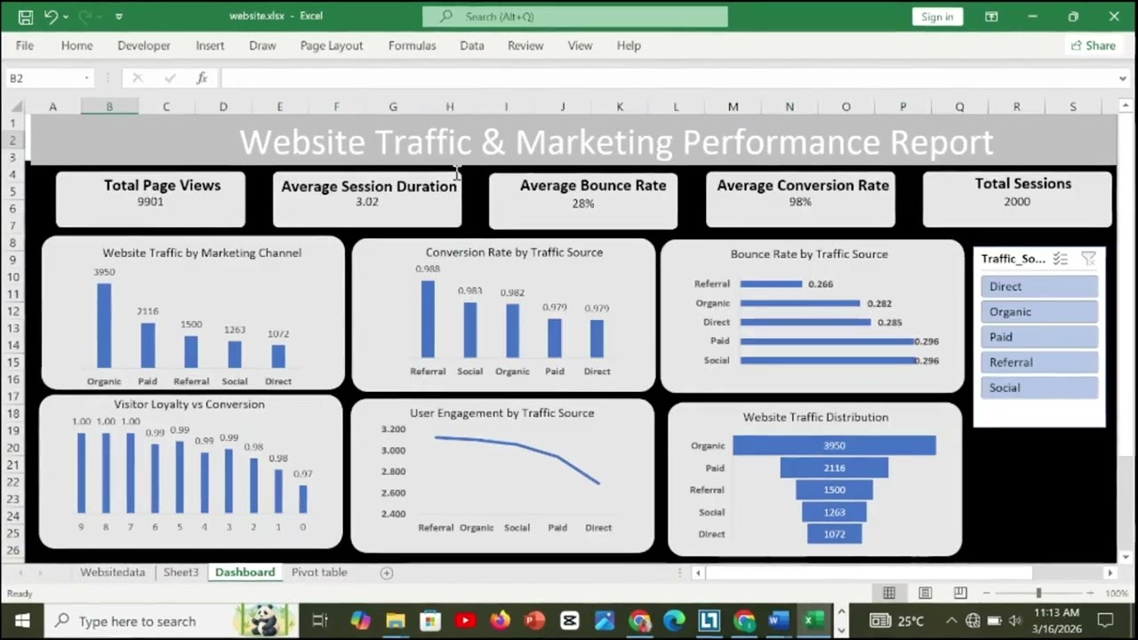Click the Name Box showing B2
Viewport: 1138px width, 640px height.
pyautogui.click(x=43, y=78)
